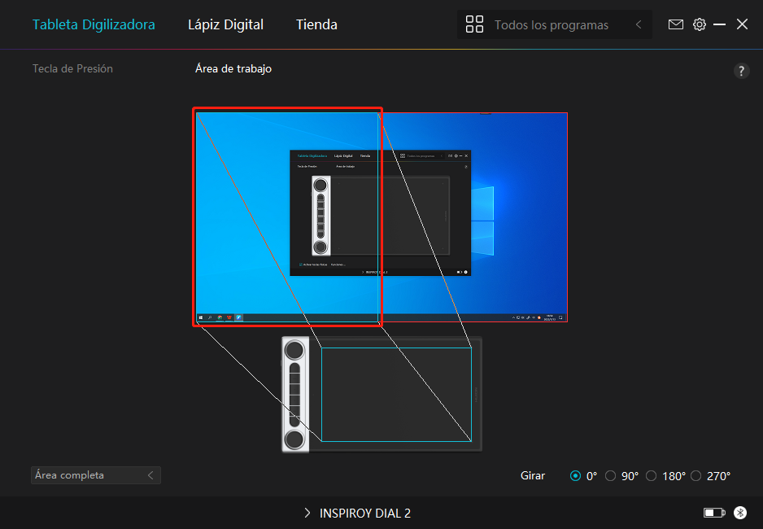Open the mail envelope icon

coord(675,24)
